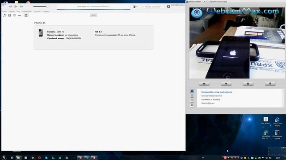Click the WebcamMax Use Instructions heading
Screen dimensions: 286x160
point(217,92)
